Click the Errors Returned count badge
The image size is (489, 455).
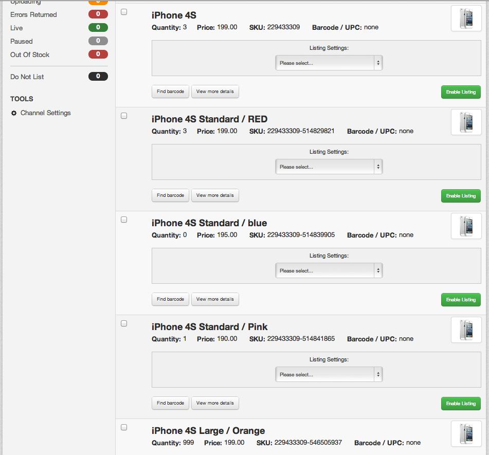point(98,14)
